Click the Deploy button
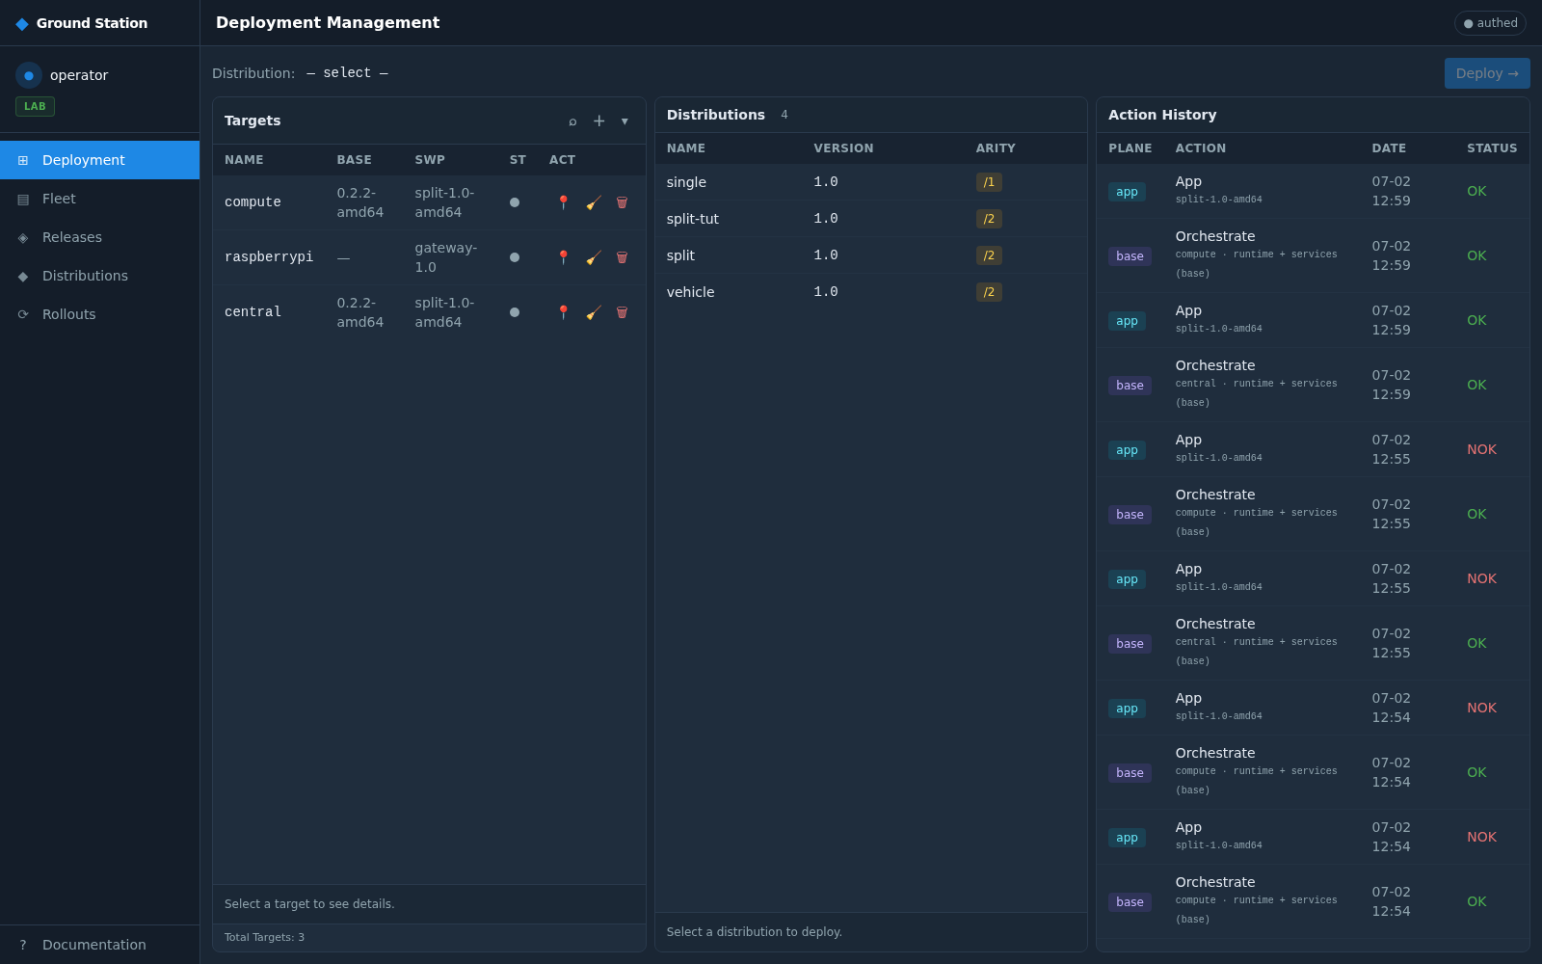Image resolution: width=1542 pixels, height=964 pixels. 1487,73
